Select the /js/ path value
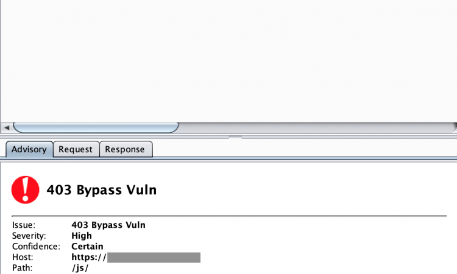Viewport: 457px width, 274px height. tap(80, 268)
